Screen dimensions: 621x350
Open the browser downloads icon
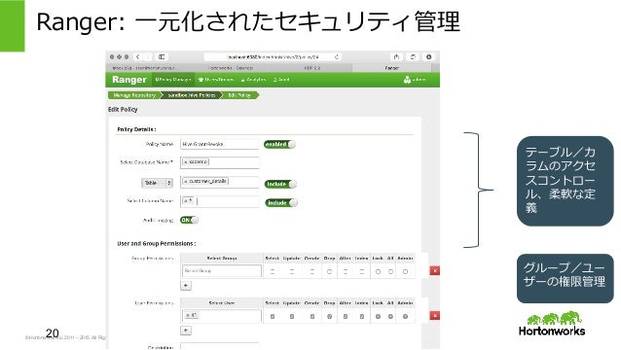pos(429,57)
